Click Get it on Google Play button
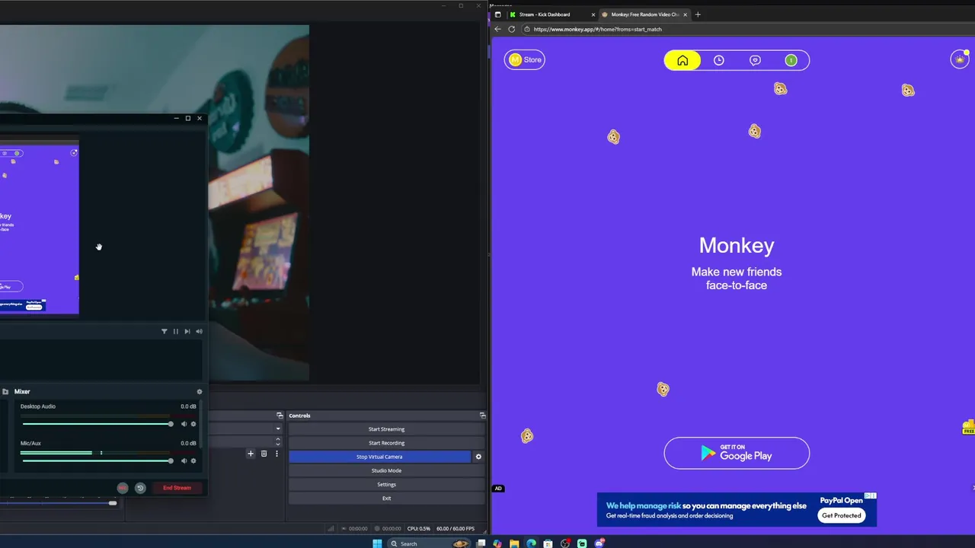Viewport: 975px width, 548px height. (x=737, y=453)
